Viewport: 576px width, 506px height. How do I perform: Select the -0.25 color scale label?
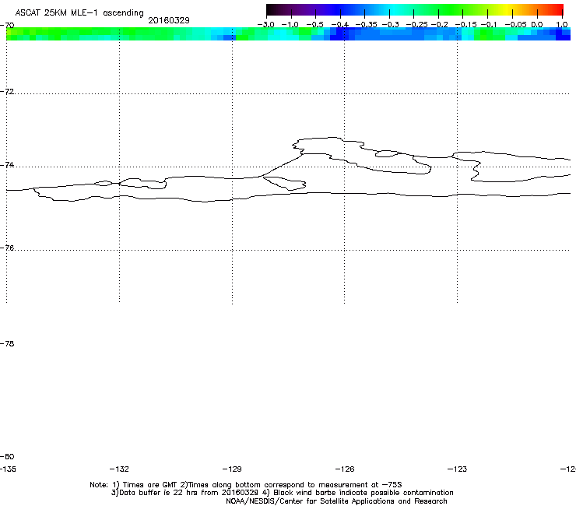tap(416, 25)
